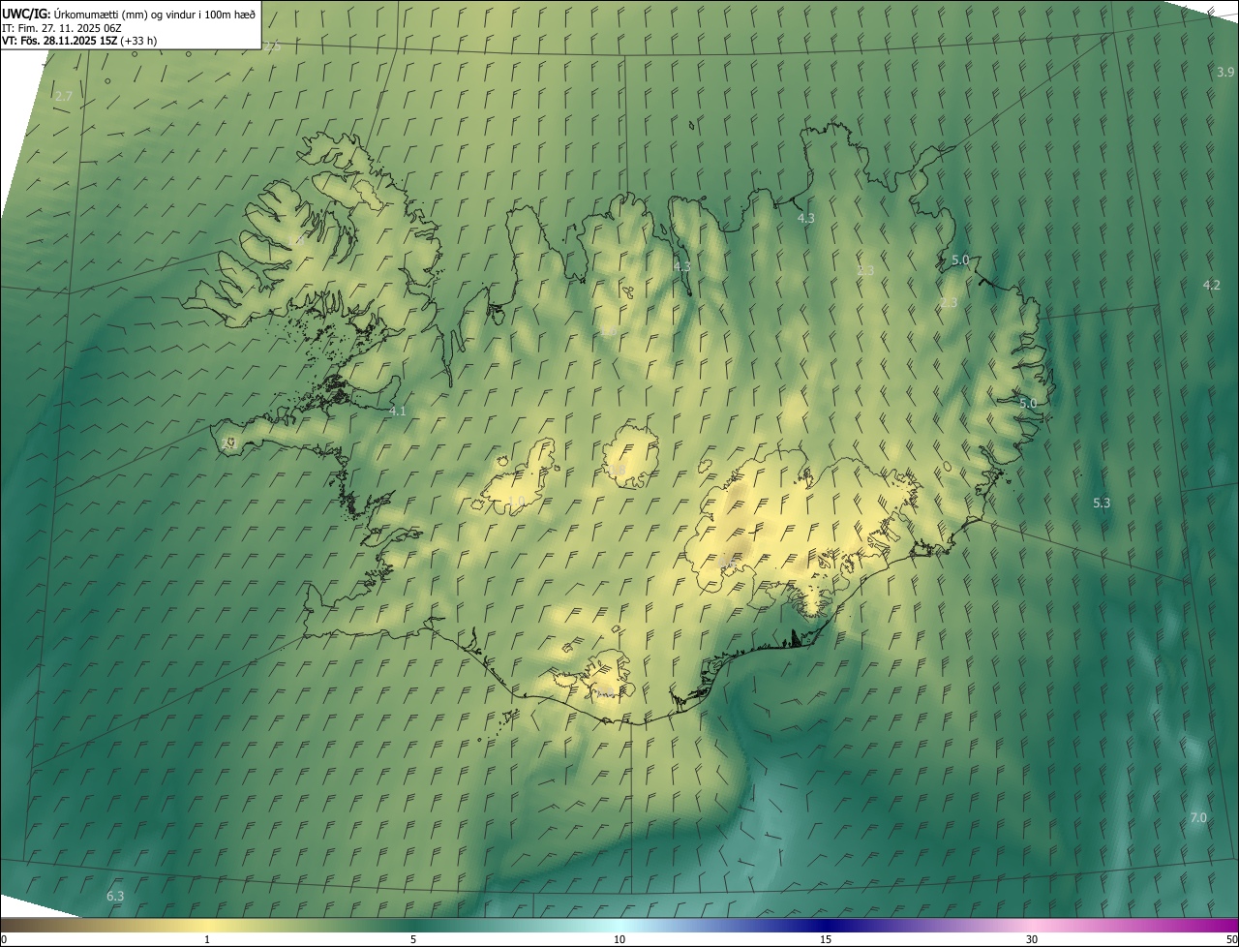Click the '4.1' value label on the map
Viewport: 1239px width, 947px height.
pos(397,411)
